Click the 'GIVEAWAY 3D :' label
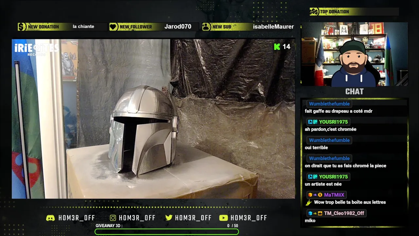Viewport: 419px width, 236px height. (x=109, y=226)
